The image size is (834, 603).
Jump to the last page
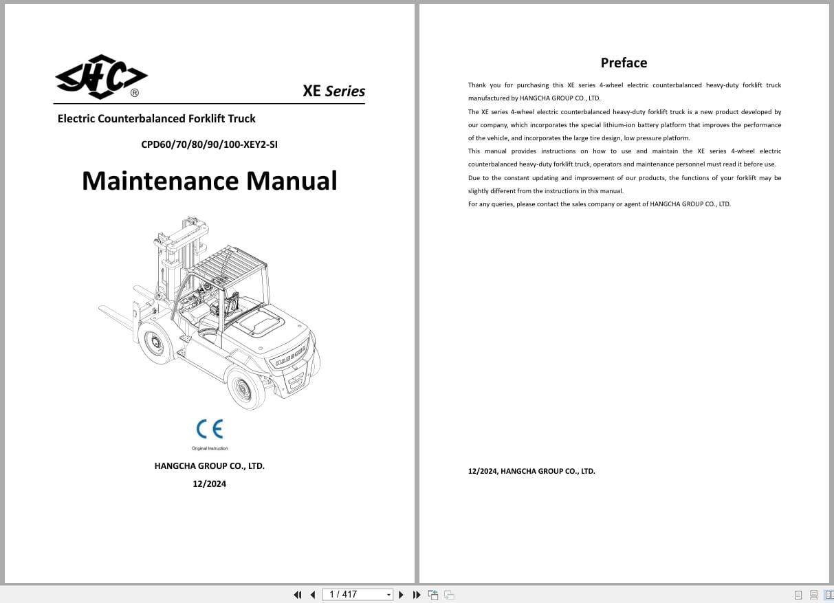pos(417,594)
